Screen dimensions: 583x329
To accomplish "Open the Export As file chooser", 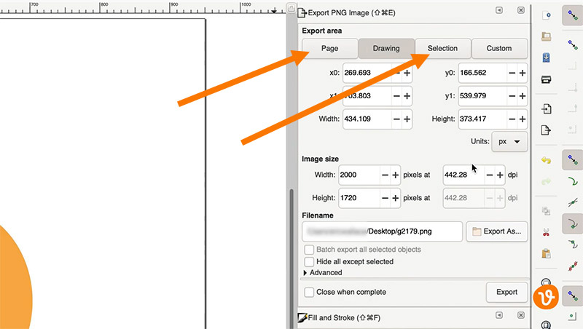I will point(497,231).
